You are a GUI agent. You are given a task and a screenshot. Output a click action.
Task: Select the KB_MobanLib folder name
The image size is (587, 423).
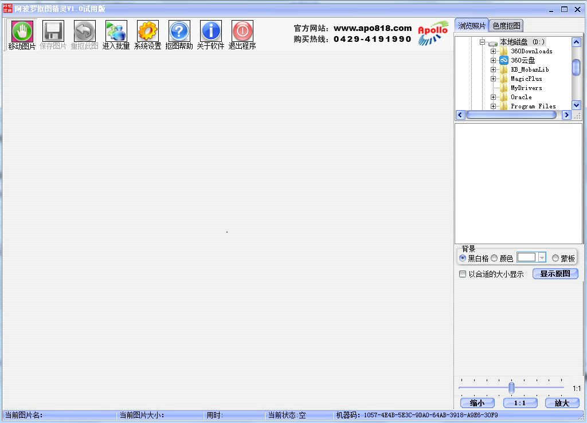point(530,69)
